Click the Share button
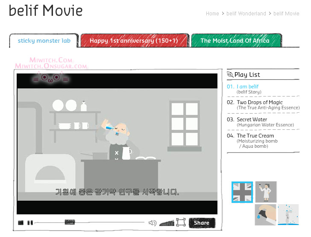This screenshot has height=237, width=311. tap(202, 223)
